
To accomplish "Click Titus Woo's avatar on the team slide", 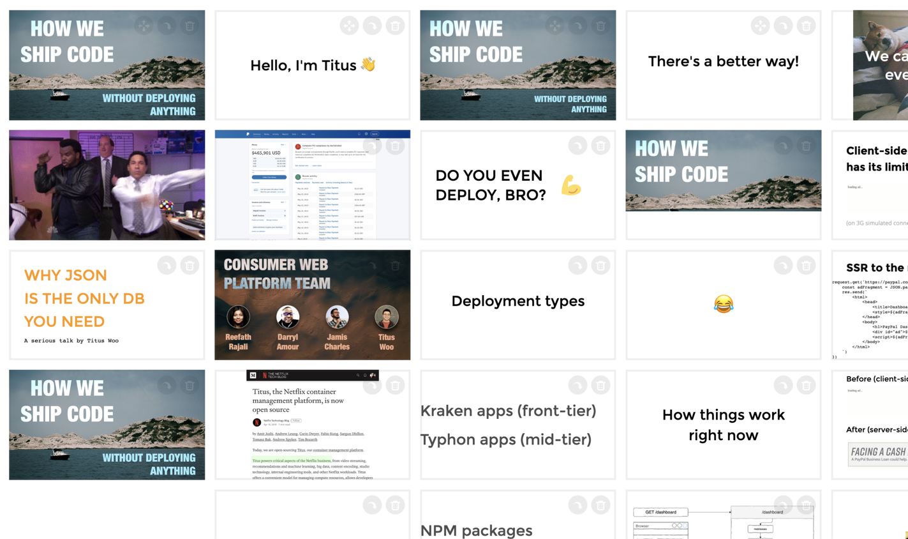I will pos(387,317).
